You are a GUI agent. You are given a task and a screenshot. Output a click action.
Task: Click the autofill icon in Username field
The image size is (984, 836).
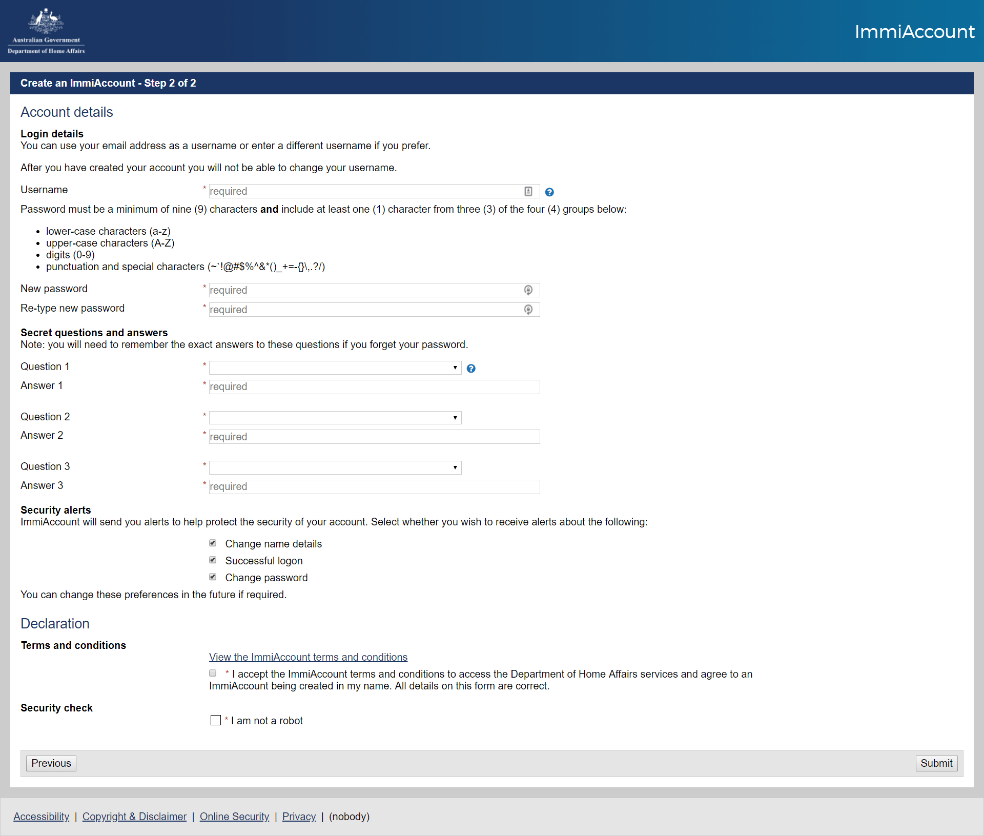tap(528, 191)
